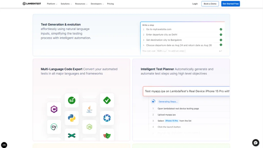
Task: Click the Node.js icon tile
Action: (89, 127)
